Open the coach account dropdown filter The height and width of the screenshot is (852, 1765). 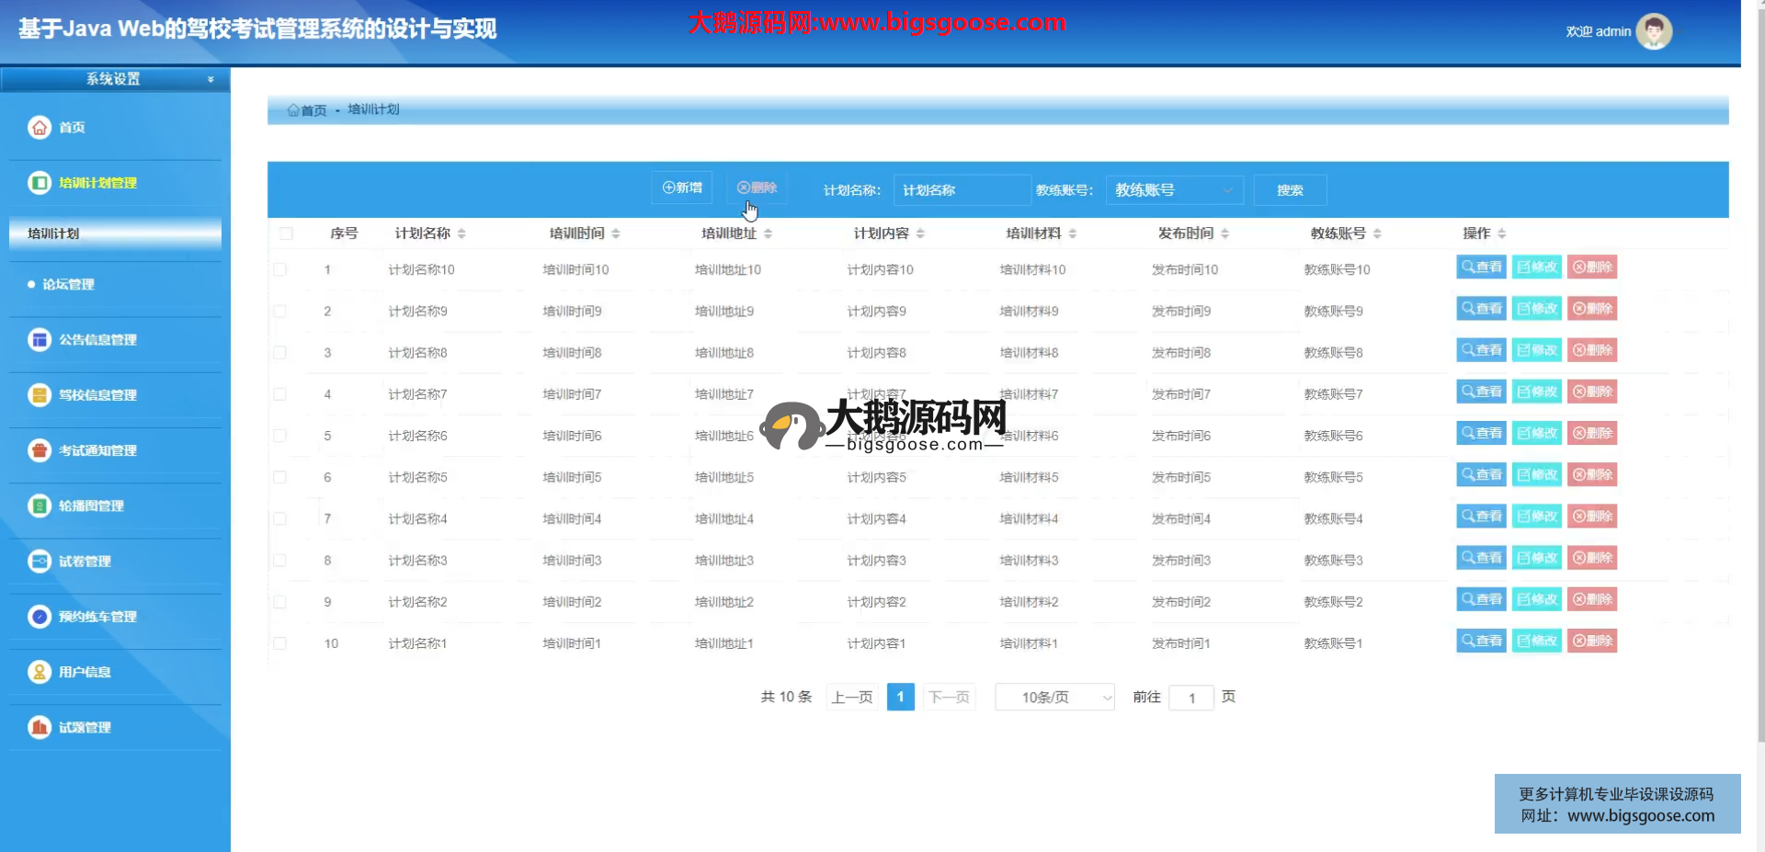click(1174, 190)
